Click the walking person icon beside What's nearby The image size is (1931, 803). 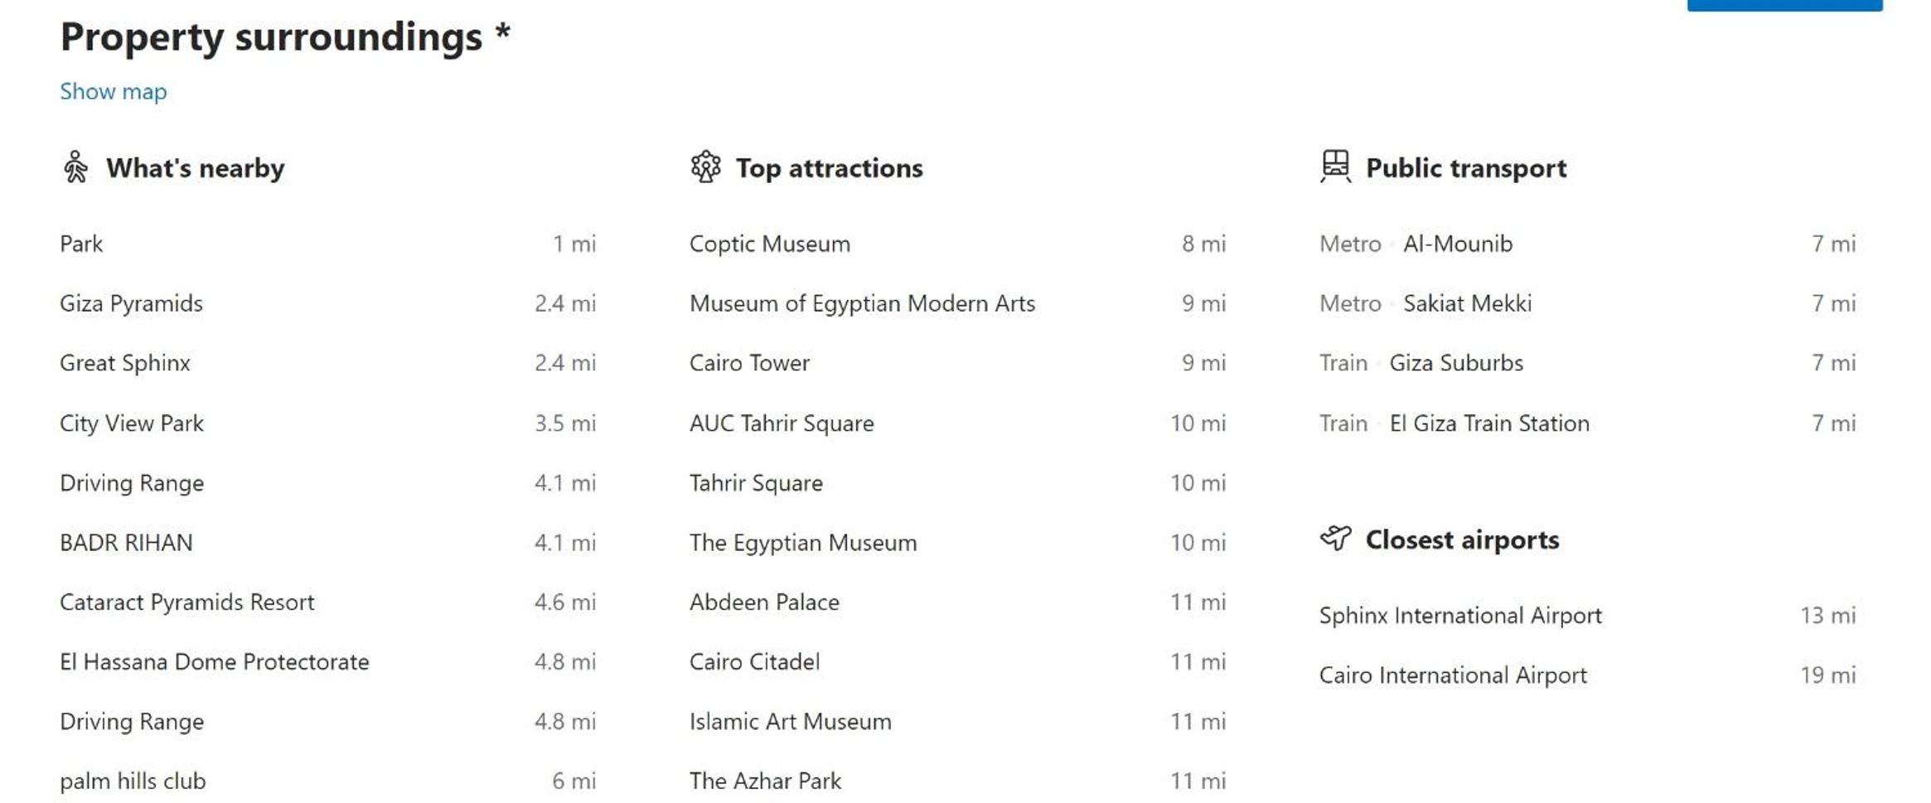[75, 167]
